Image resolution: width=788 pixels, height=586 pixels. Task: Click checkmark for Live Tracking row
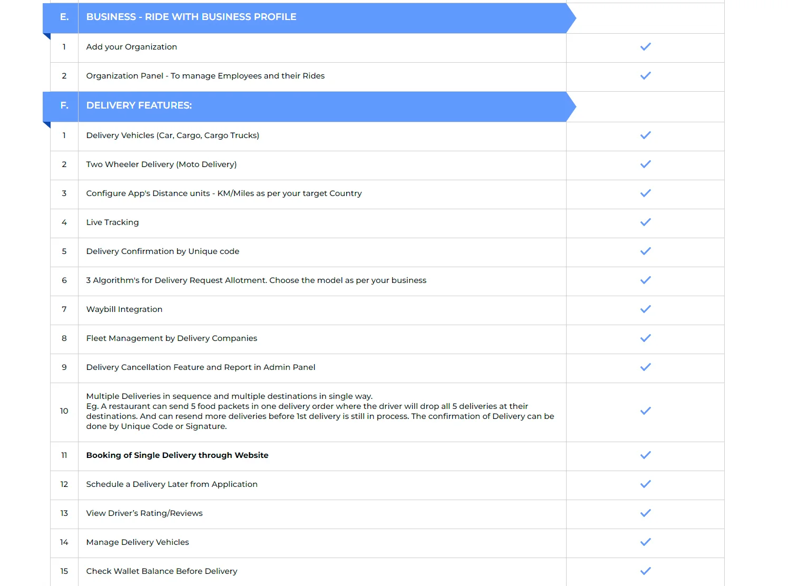pos(645,222)
